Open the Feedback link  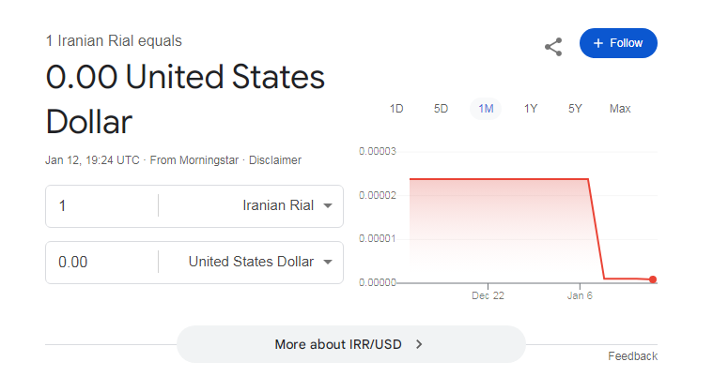click(632, 356)
